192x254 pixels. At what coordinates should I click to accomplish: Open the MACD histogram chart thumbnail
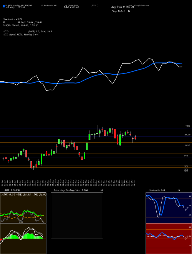[x=23, y=239]
